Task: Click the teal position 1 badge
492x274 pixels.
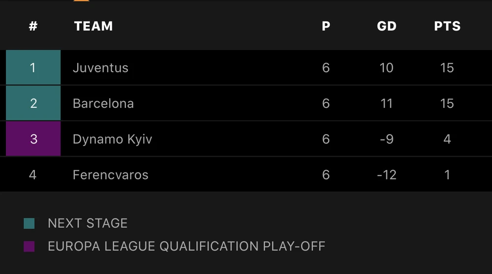Action: [33, 68]
